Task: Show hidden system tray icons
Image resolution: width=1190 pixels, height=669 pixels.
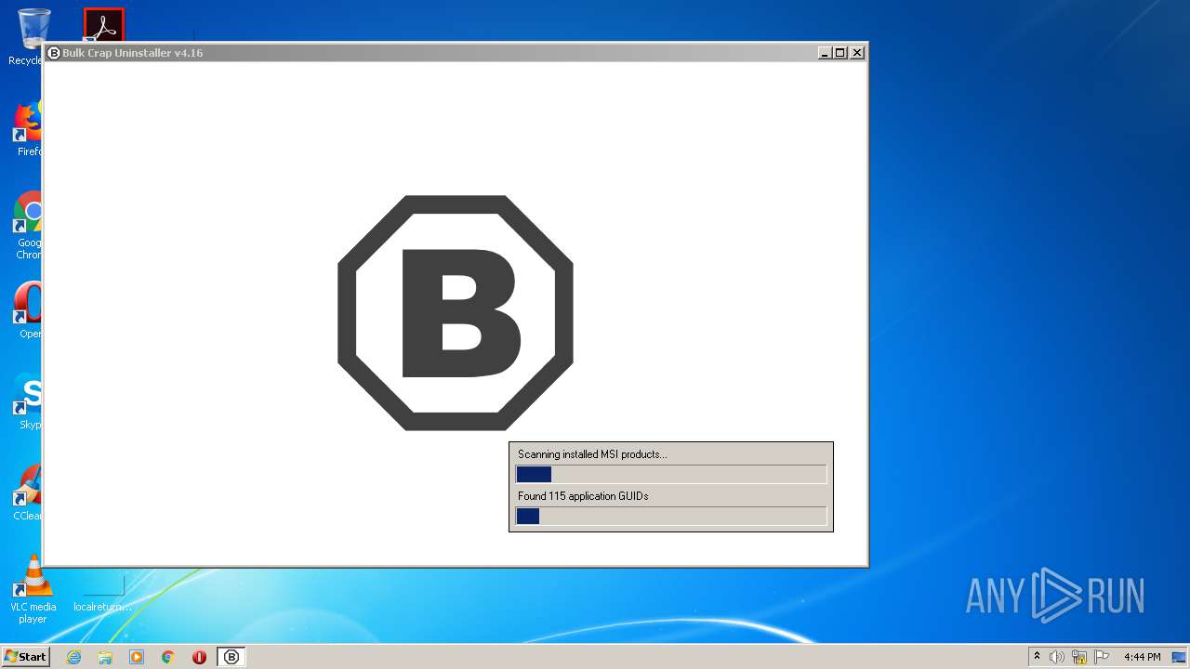Action: coord(1037,656)
